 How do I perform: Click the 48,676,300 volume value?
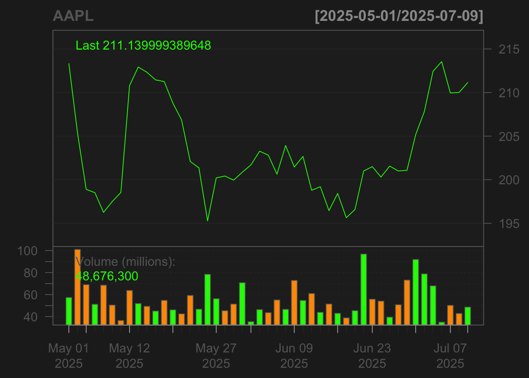point(107,276)
